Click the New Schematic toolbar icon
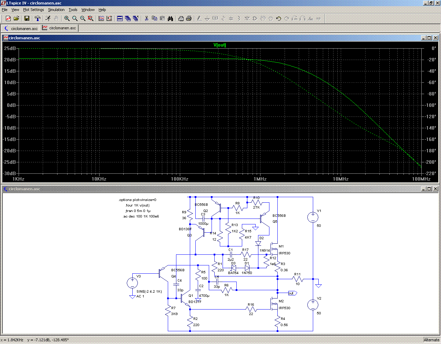The width and height of the screenshot is (441, 344). coord(8,19)
